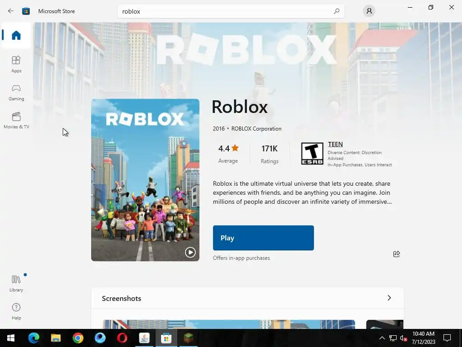The width and height of the screenshot is (462, 347).
Task: Open the Apps section
Action: 16,64
